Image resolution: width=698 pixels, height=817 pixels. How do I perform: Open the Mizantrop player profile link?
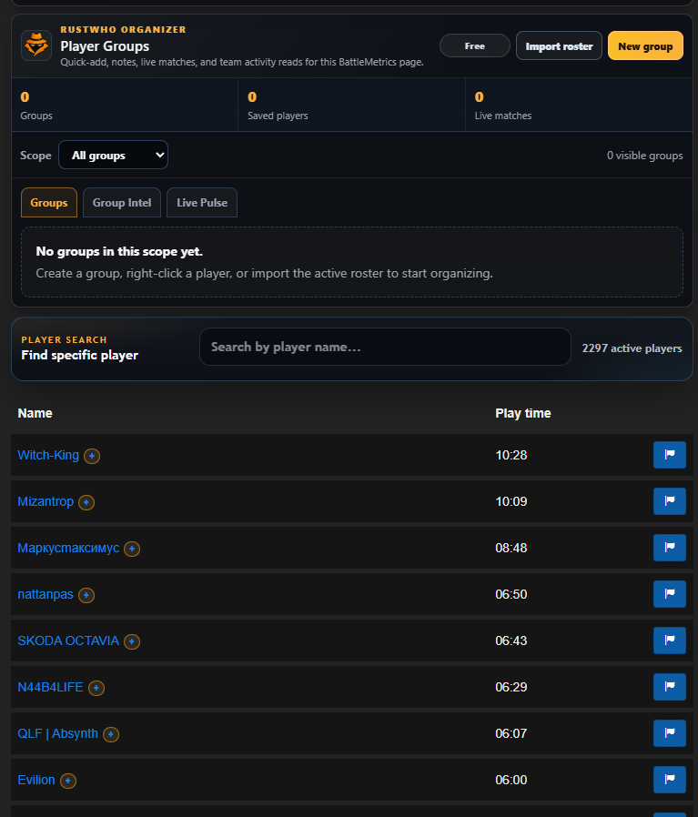click(46, 501)
